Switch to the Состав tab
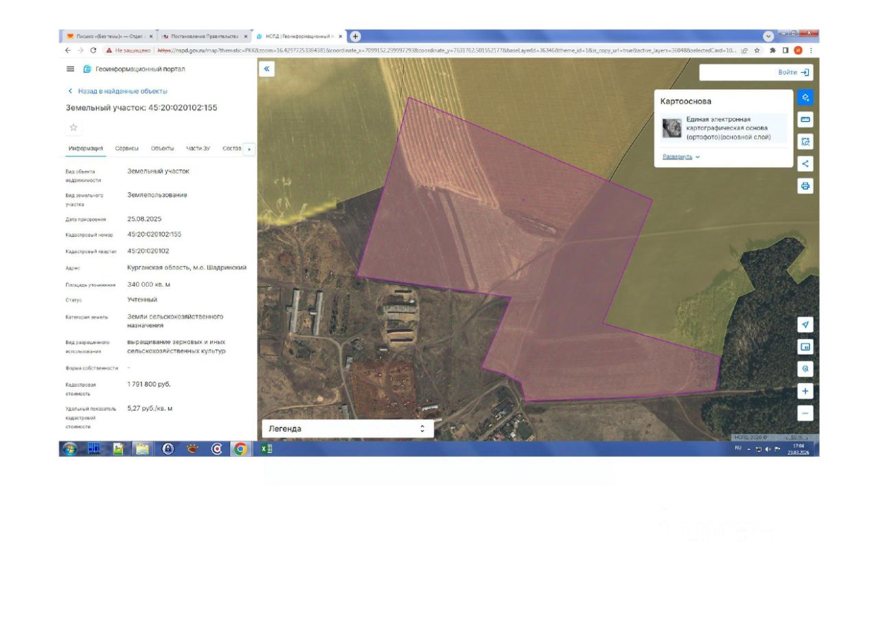Image resolution: width=879 pixels, height=620 pixels. 232,148
